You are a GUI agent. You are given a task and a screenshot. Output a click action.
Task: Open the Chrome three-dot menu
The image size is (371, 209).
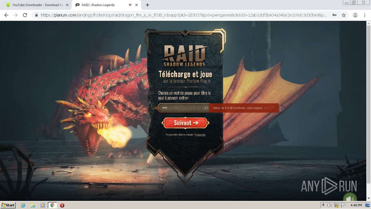coord(365,15)
